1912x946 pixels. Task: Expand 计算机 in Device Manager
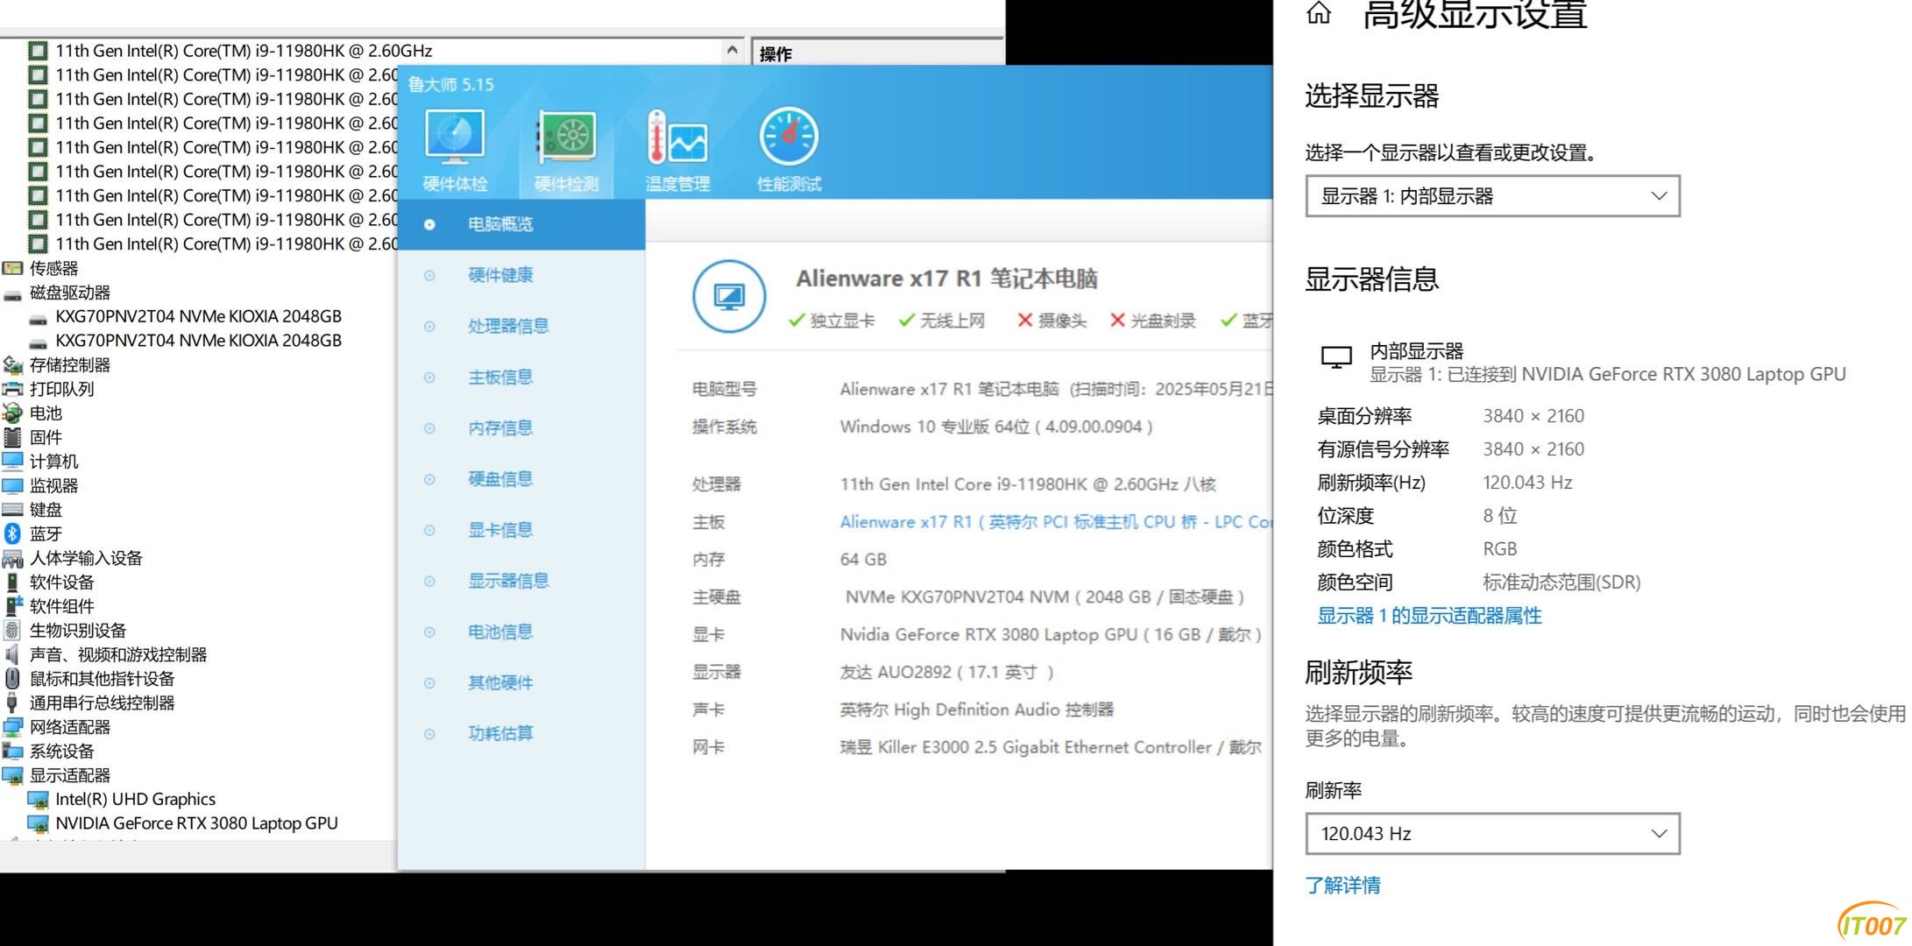click(53, 462)
